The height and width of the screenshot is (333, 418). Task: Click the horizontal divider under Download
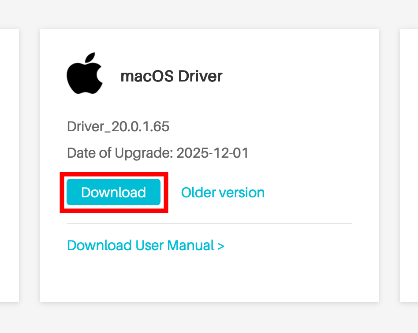tap(209, 223)
